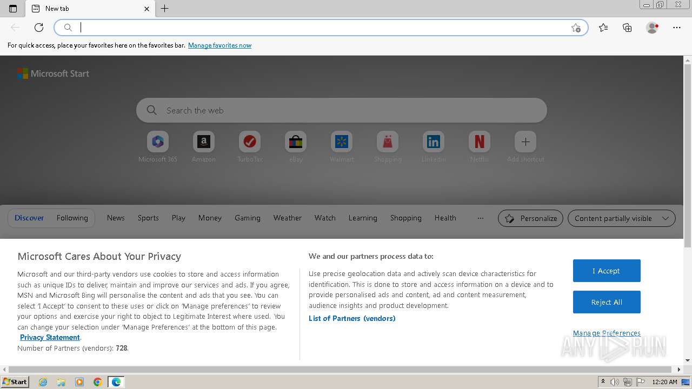Open the Health tab
Image resolution: width=692 pixels, height=389 pixels.
[x=445, y=218]
